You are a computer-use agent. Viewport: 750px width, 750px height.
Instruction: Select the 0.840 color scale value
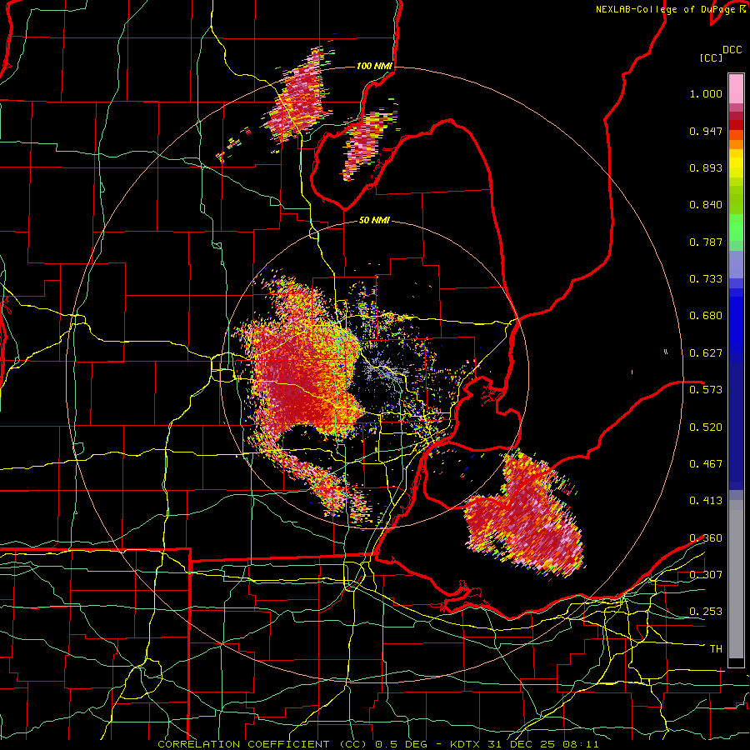(706, 205)
